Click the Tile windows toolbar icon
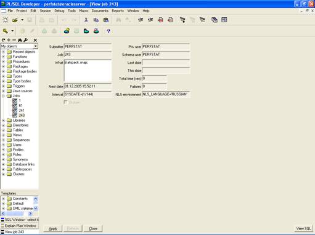 pyautogui.click(x=224, y=20)
